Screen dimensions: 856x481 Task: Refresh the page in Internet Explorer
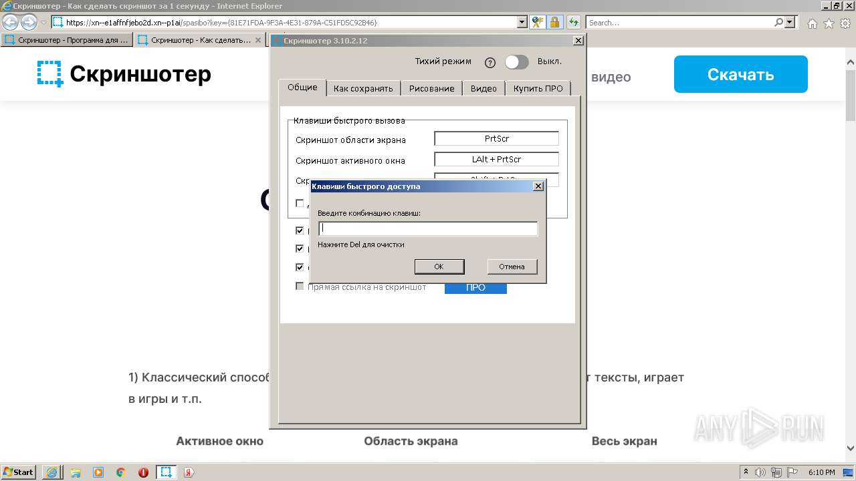574,22
